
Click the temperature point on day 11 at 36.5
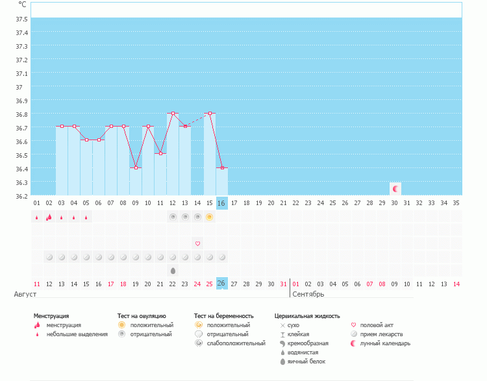(160, 154)
